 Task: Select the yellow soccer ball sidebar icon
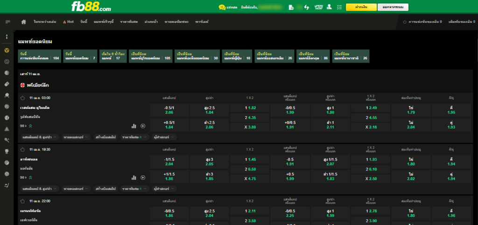pyautogui.click(x=7, y=50)
